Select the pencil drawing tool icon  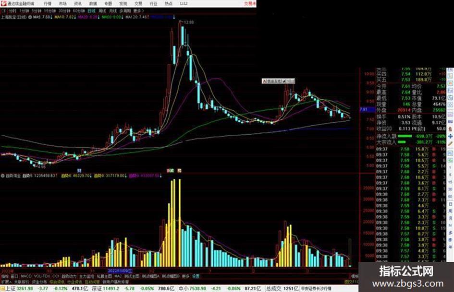click(x=450, y=143)
